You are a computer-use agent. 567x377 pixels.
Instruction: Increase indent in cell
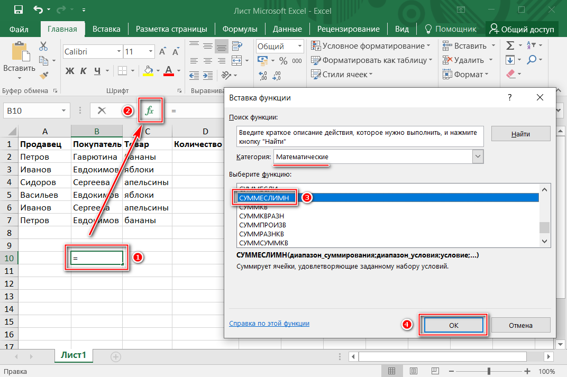tap(208, 75)
